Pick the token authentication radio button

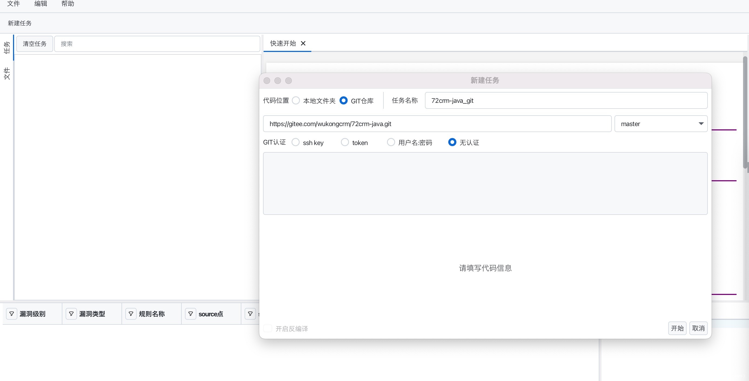pyautogui.click(x=345, y=142)
